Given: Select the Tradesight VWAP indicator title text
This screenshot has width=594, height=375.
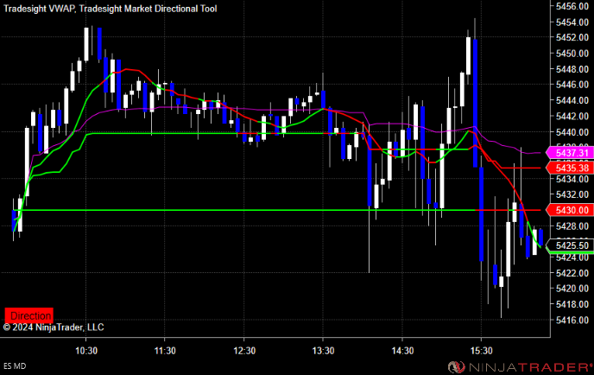Looking at the screenshot, I should [x=40, y=9].
